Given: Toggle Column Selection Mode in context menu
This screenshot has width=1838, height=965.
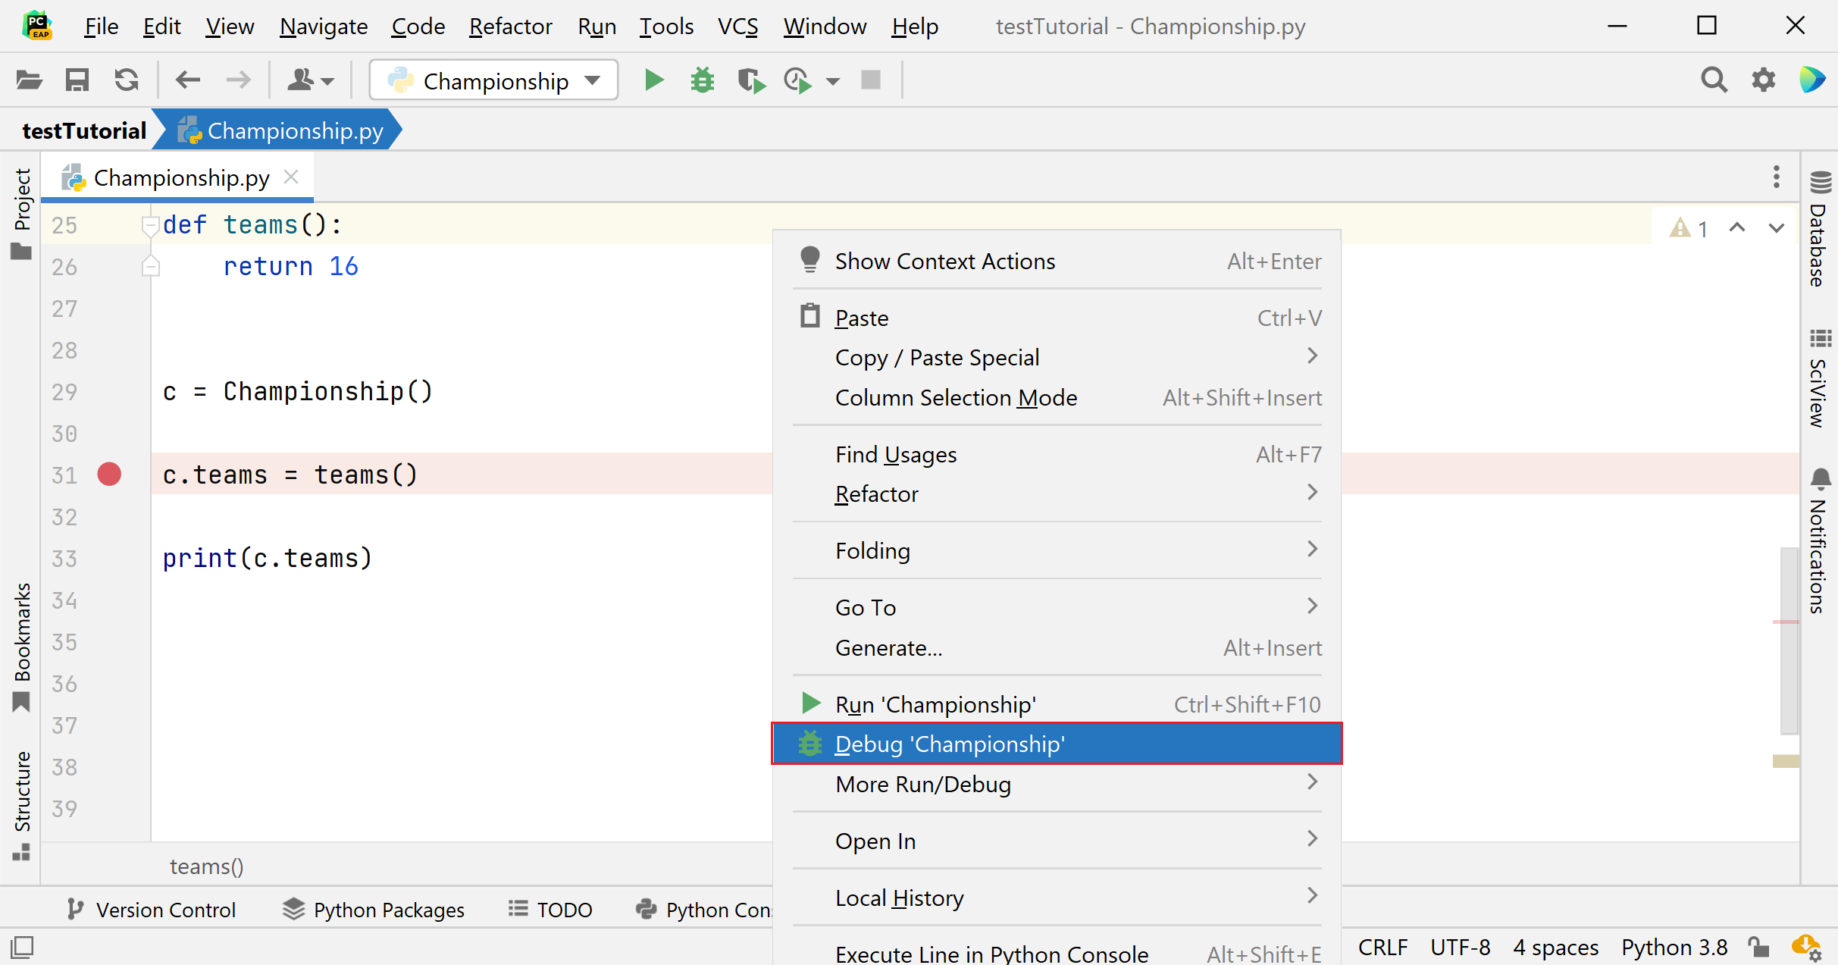Looking at the screenshot, I should pos(955,398).
